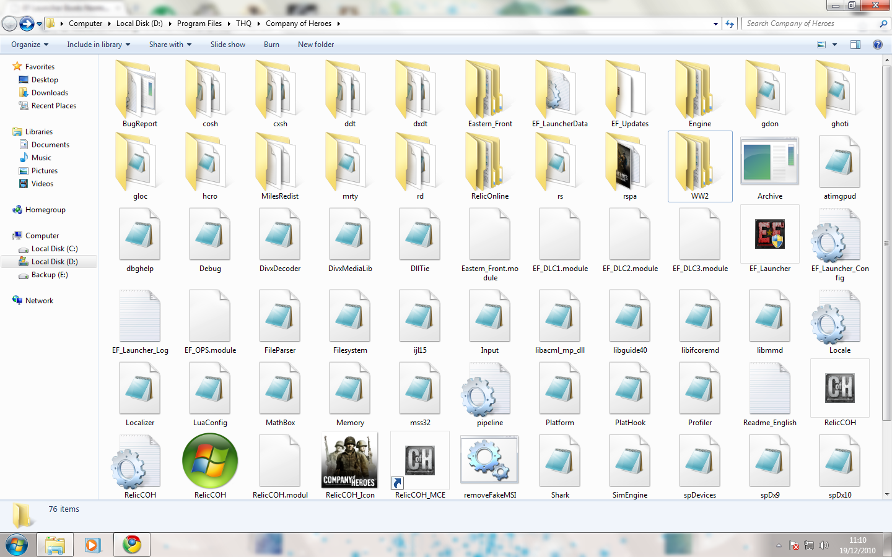This screenshot has height=557, width=892.
Task: Navigate to THQ in the breadcrumb
Action: point(244,24)
